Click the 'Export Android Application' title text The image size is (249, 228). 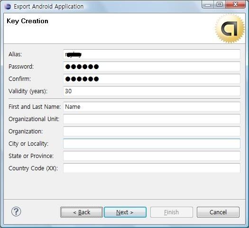tap(48, 7)
